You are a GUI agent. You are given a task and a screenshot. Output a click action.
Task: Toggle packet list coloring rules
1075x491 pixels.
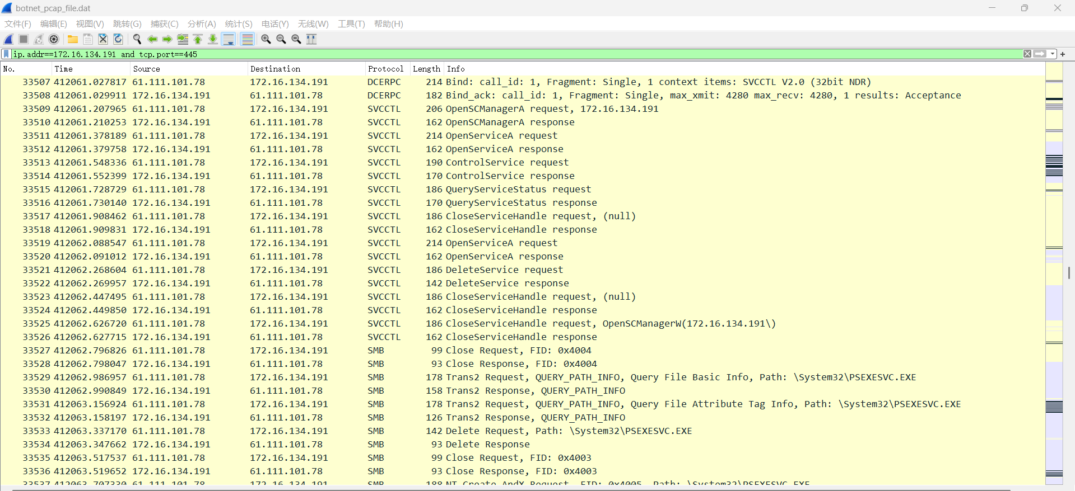pyautogui.click(x=247, y=39)
